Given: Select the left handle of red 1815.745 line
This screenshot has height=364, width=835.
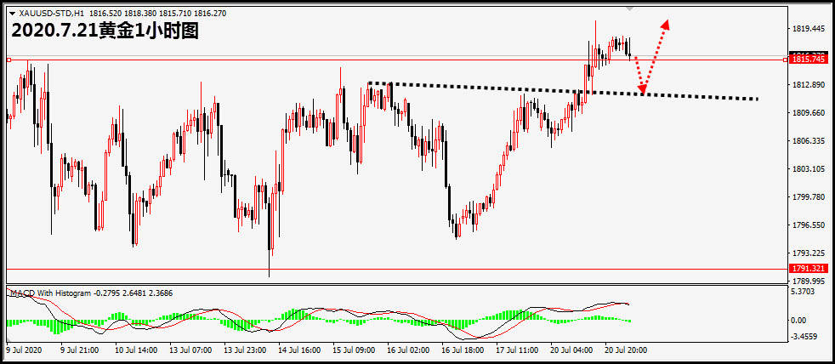Looking at the screenshot, I should (x=9, y=60).
